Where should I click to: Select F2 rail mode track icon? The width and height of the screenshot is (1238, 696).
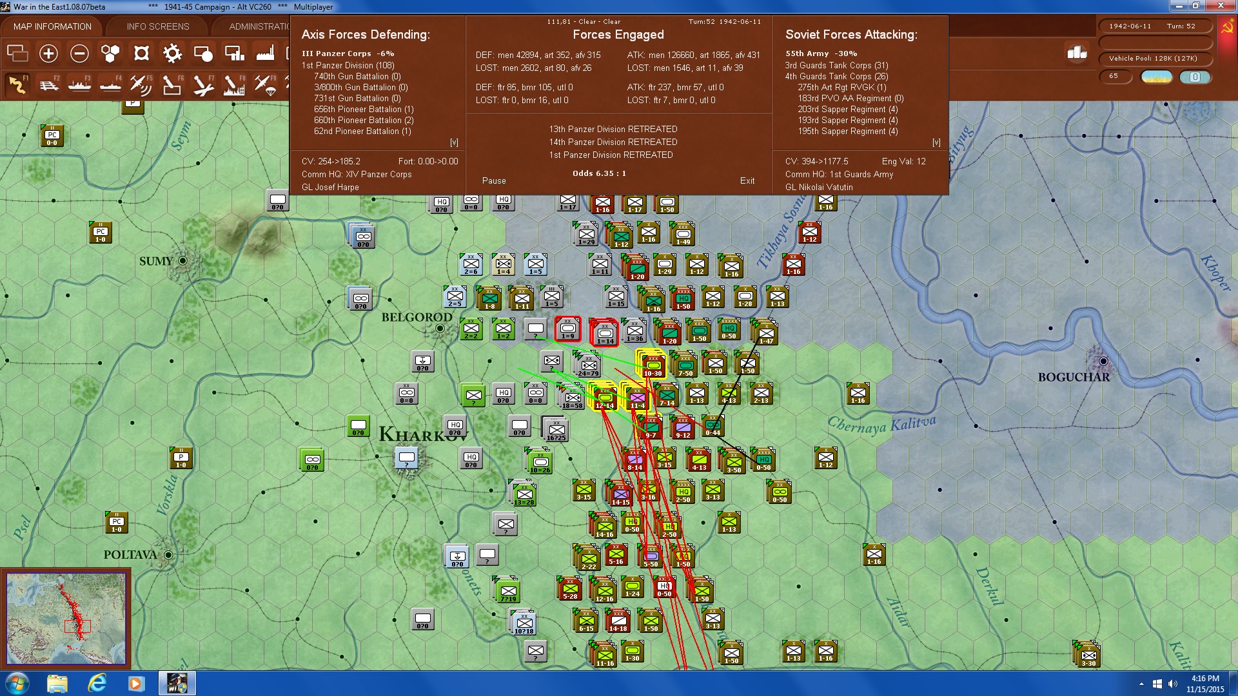point(49,84)
